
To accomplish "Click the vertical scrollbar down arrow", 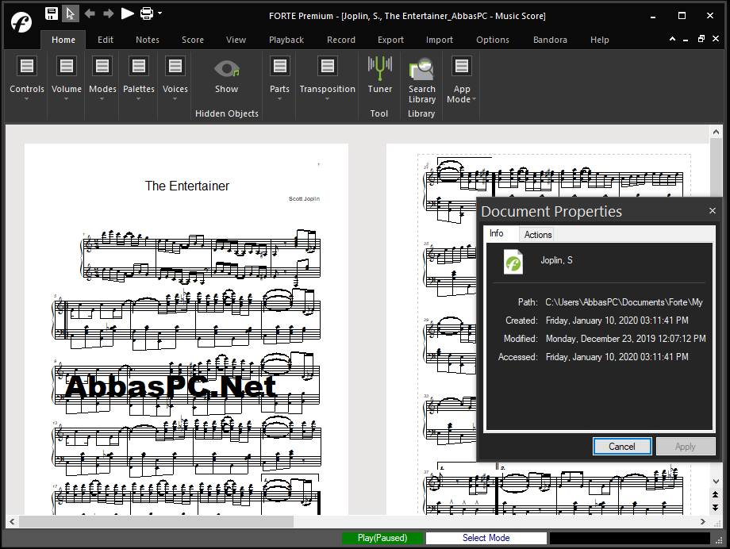I will (x=716, y=481).
